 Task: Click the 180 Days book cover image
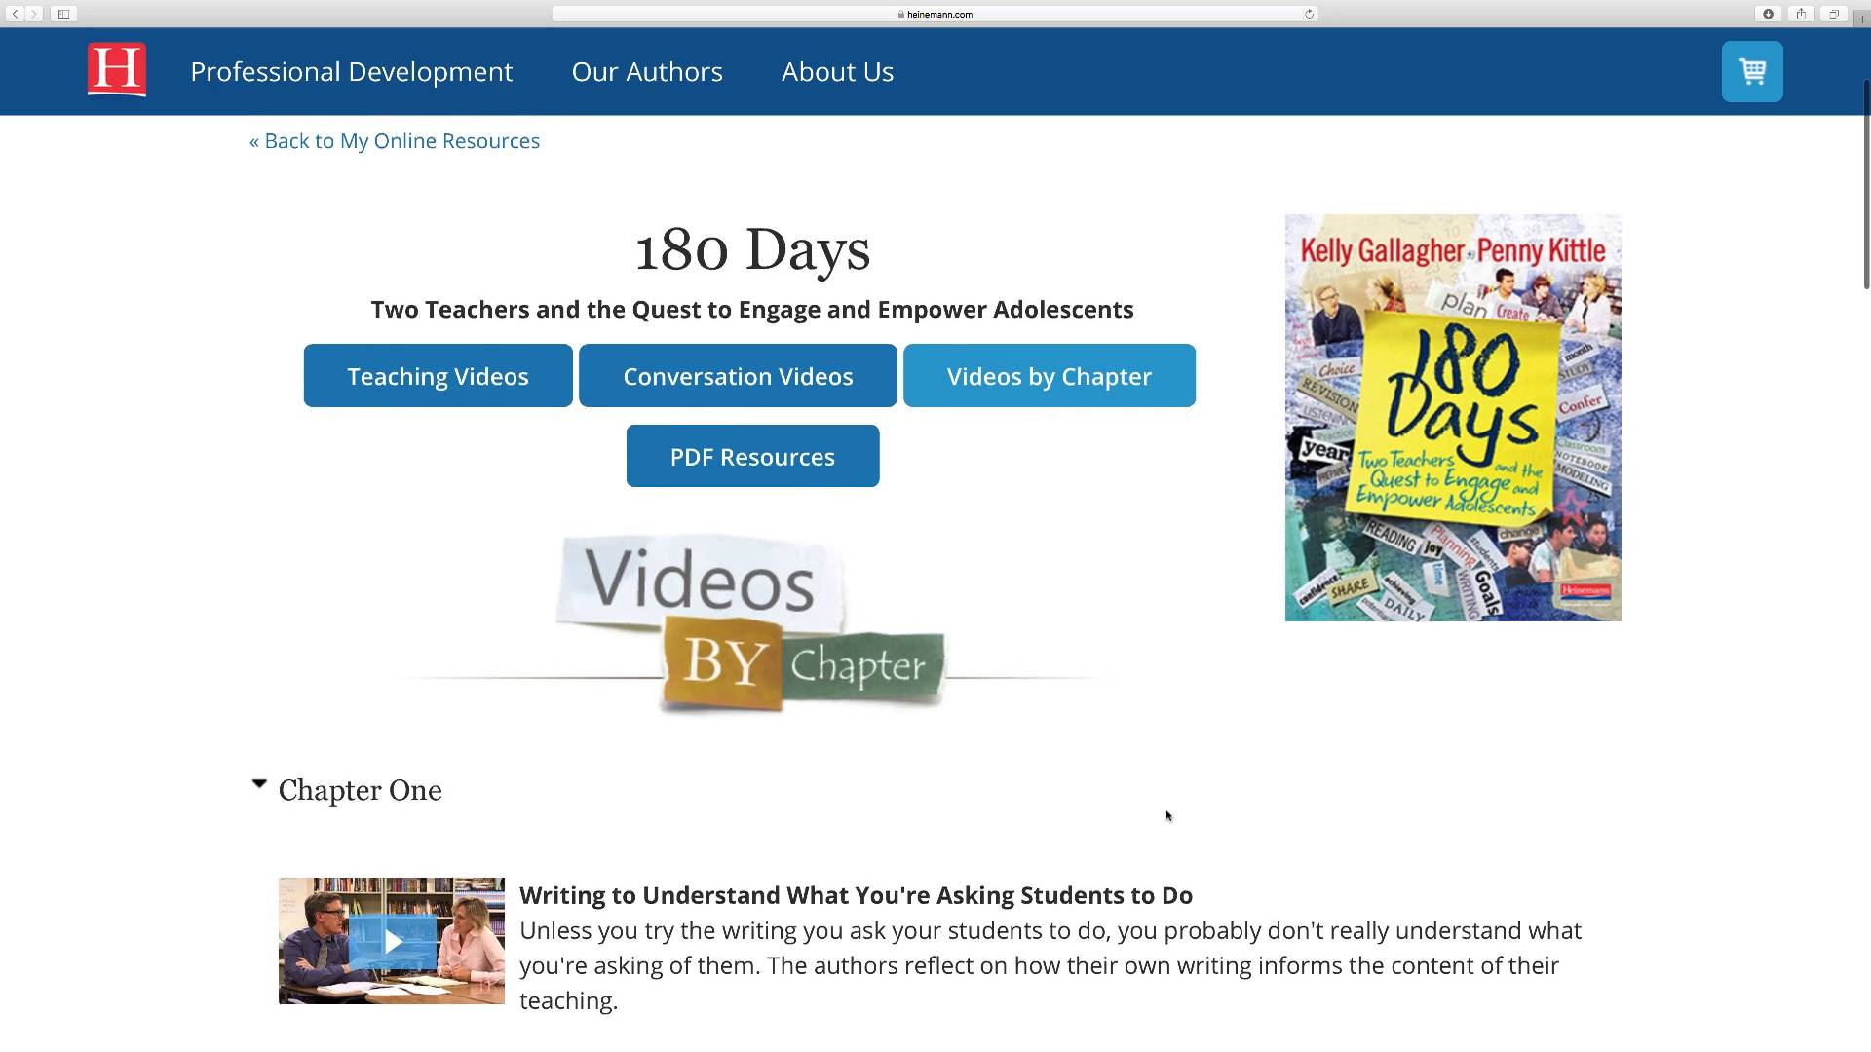[x=1453, y=418]
